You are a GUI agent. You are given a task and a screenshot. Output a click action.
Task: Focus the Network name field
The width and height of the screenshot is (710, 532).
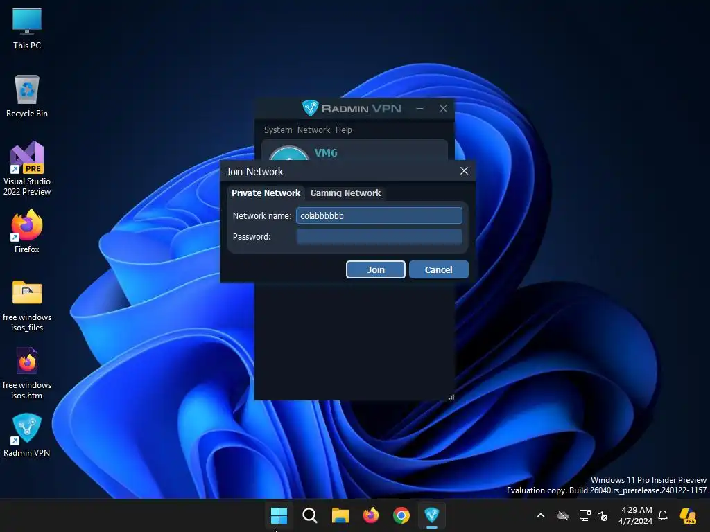coord(379,216)
